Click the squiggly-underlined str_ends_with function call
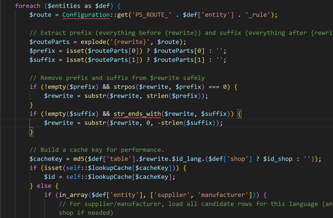Viewport: 333px width, 218px height. 137,114
